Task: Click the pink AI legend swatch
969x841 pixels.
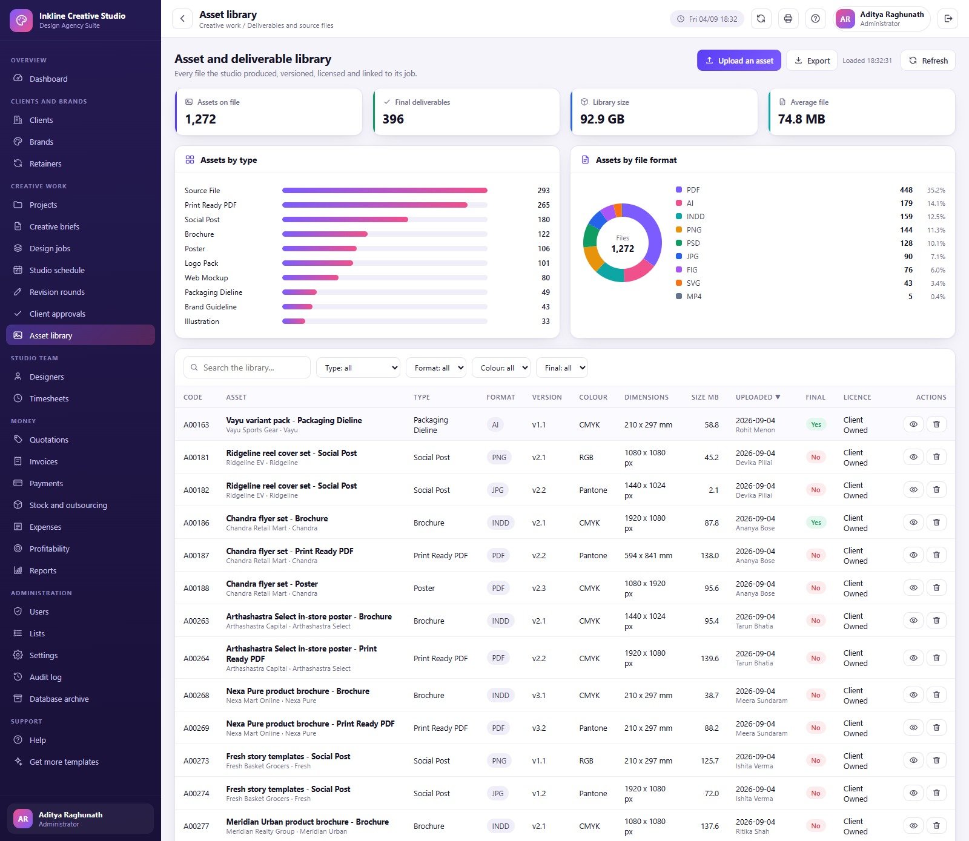Action: click(679, 203)
